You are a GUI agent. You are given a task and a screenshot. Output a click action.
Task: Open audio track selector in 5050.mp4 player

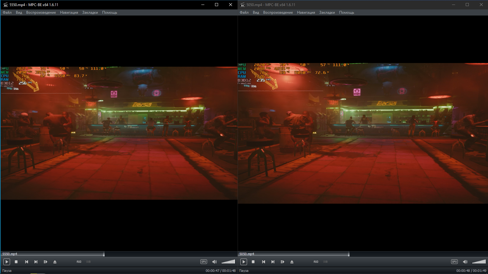(x=316, y=262)
